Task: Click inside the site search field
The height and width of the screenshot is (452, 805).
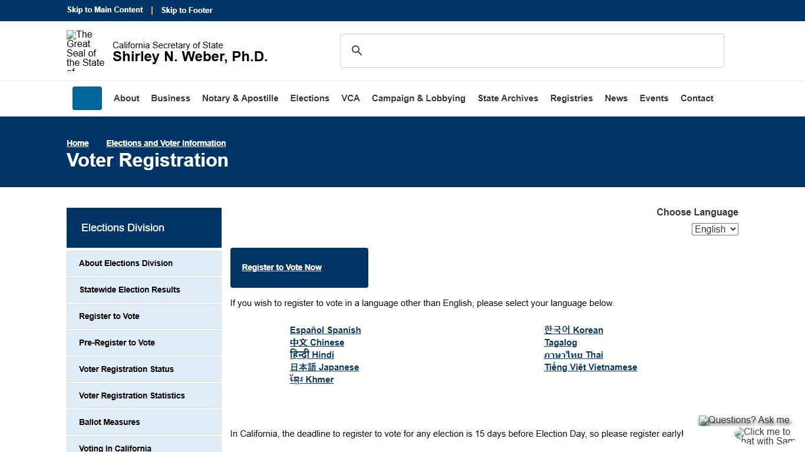Action: click(x=530, y=50)
